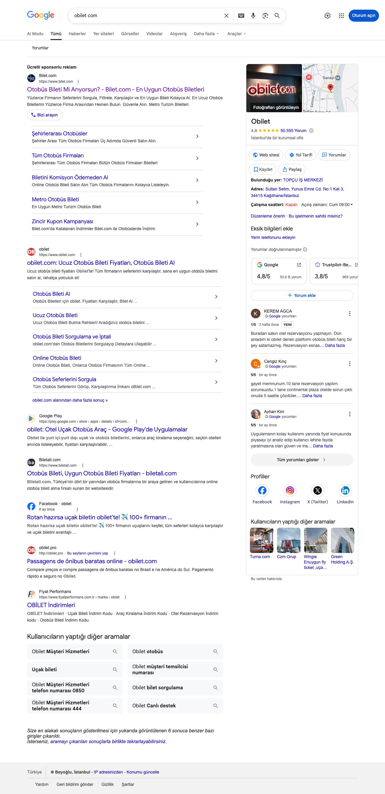This screenshot has width=385, height=794.
Task: Open the Google apps grid icon
Action: [x=341, y=16]
